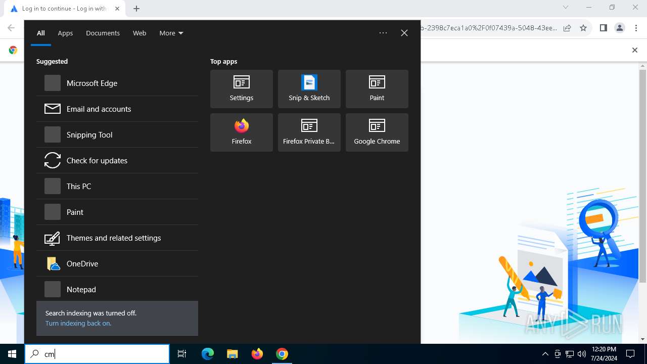Expand the More search filters dropdown

tap(171, 33)
